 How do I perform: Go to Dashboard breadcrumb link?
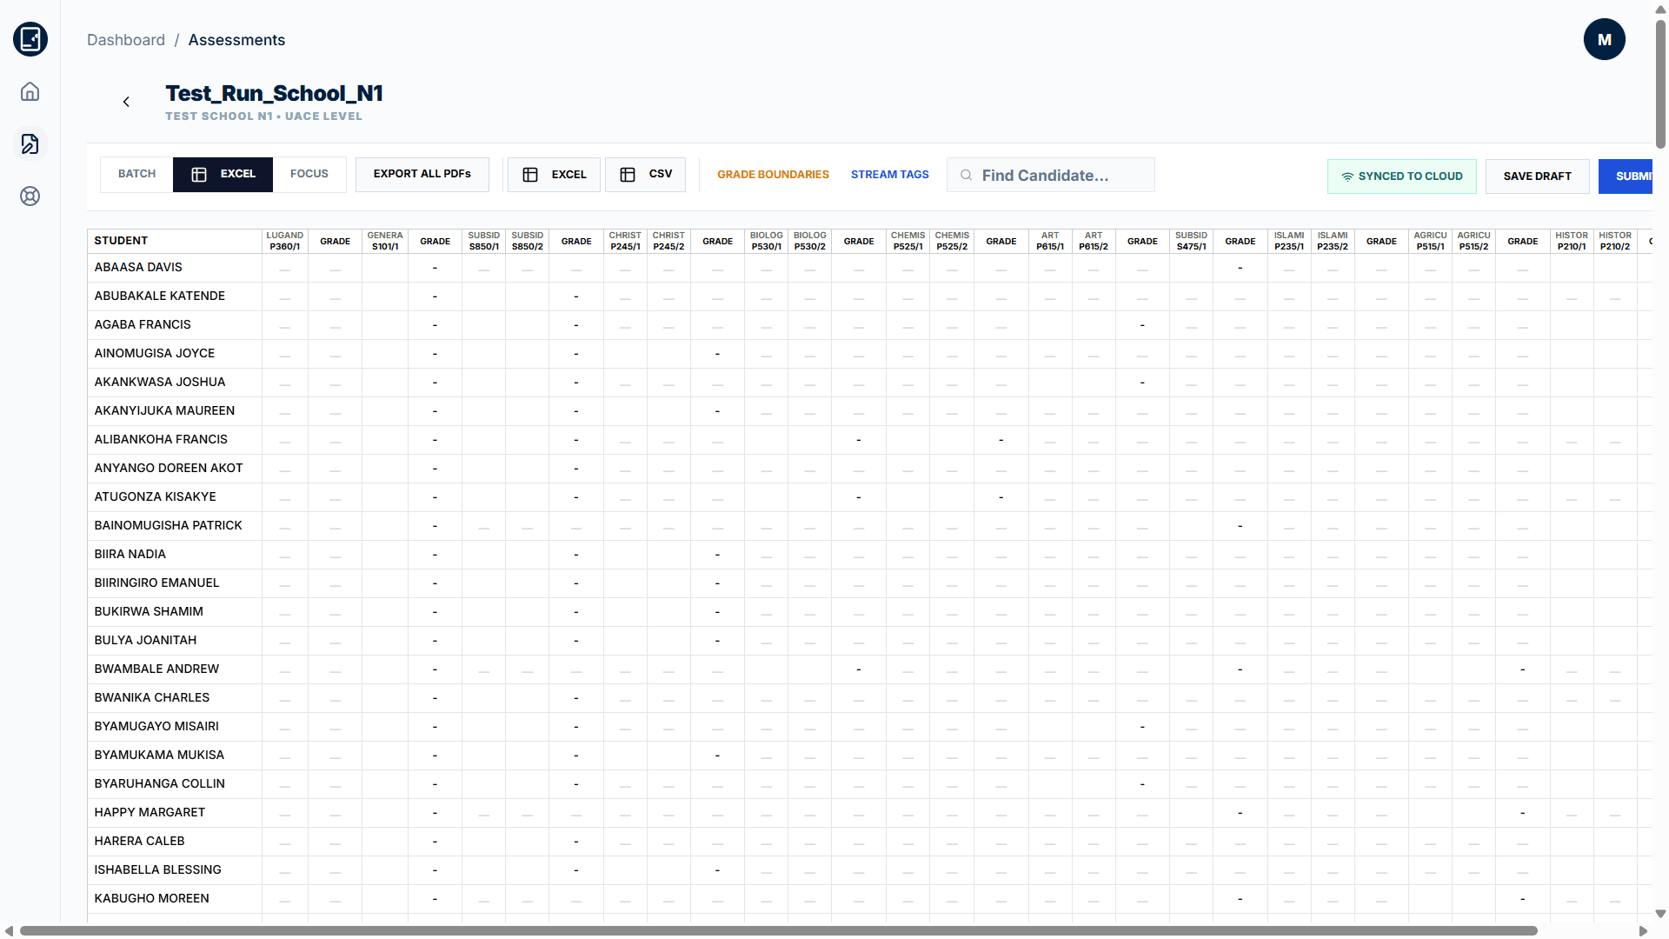(126, 40)
